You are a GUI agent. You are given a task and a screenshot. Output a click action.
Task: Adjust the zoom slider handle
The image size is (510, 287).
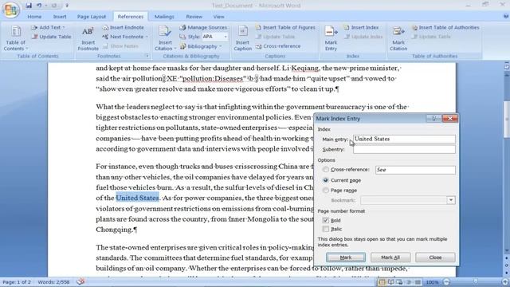476,282
